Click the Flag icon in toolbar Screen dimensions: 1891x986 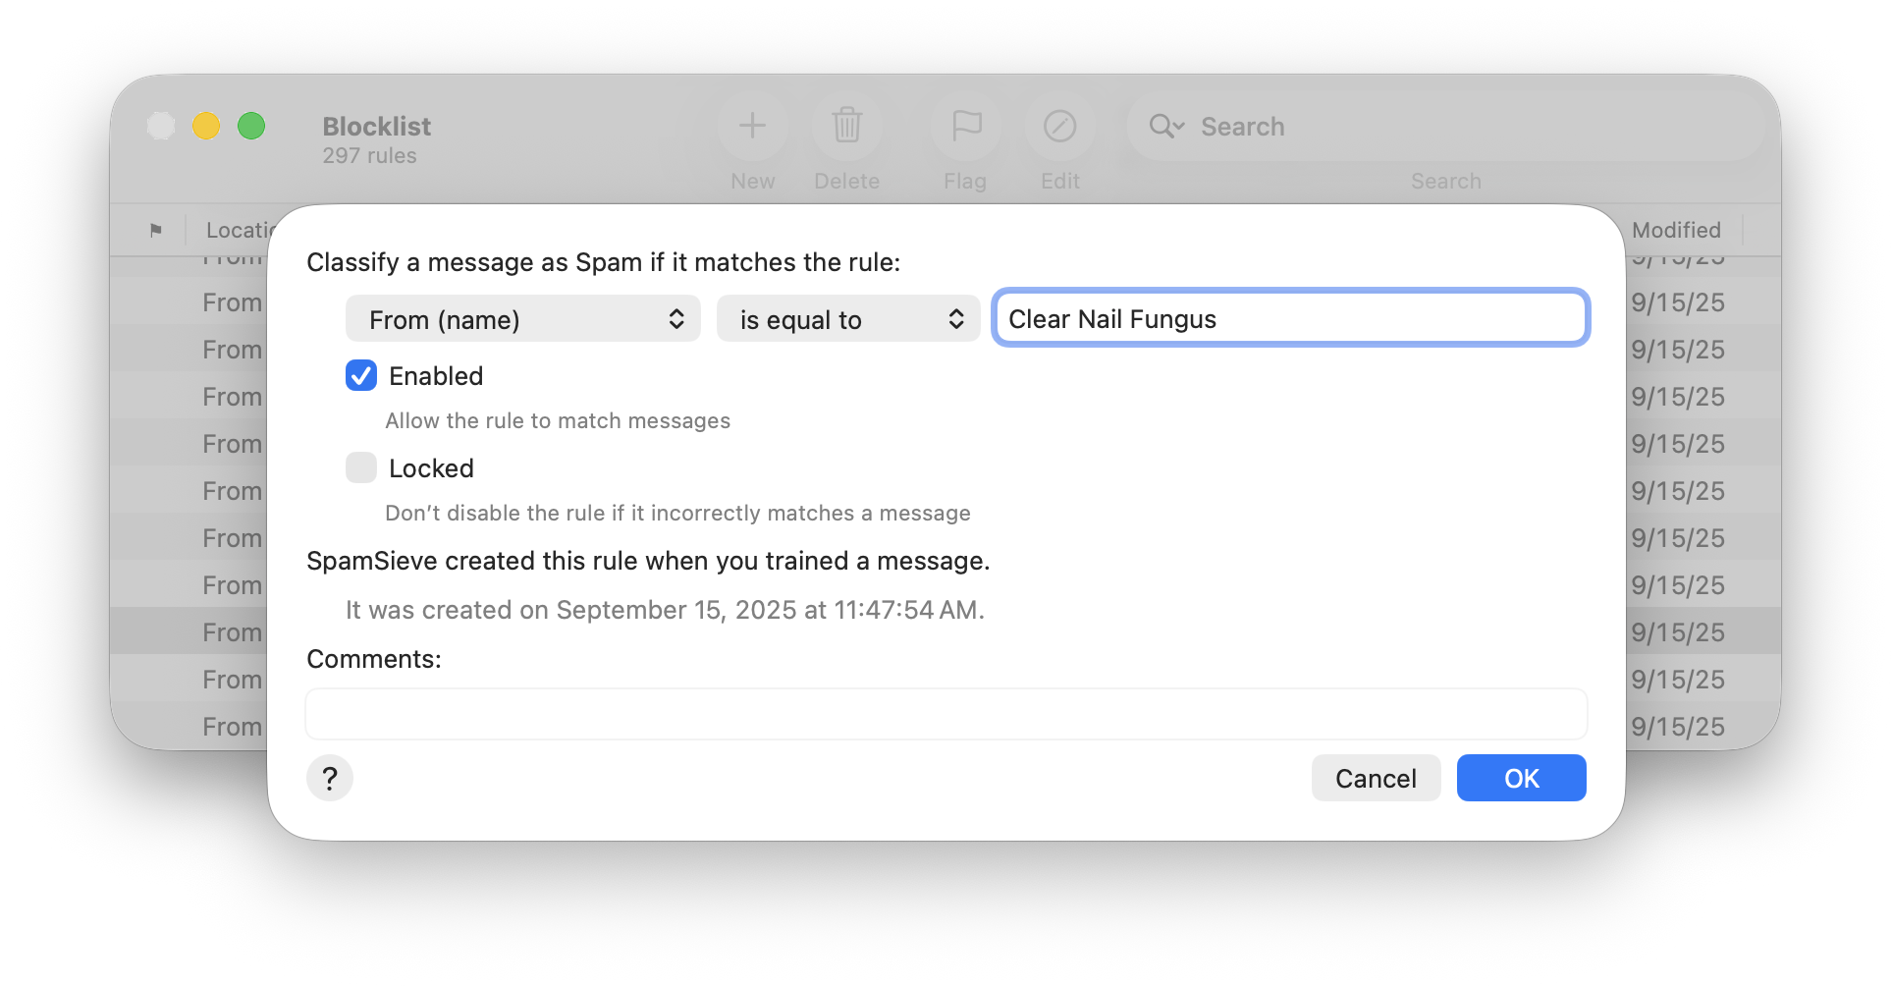(966, 127)
